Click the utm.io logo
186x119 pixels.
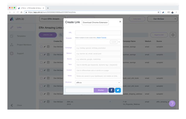[x=17, y=19]
